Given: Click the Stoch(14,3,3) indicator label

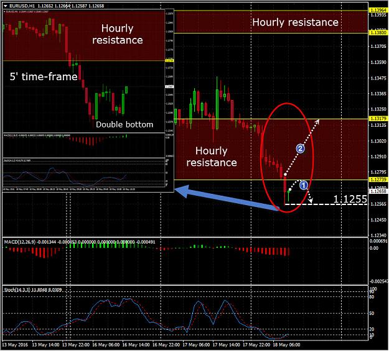Looking at the screenshot, I should pyautogui.click(x=18, y=290).
